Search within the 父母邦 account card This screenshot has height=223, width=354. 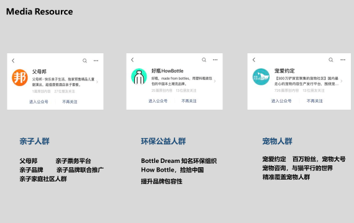pyautogui.click(x=84, y=61)
